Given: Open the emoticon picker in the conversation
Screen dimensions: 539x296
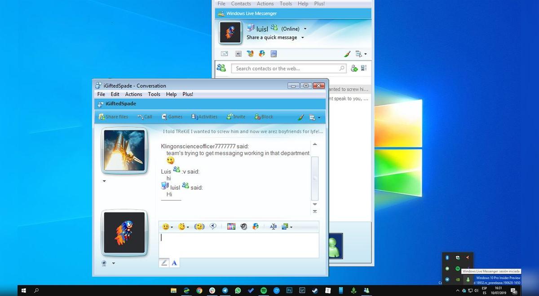Looking at the screenshot, I should 165,226.
